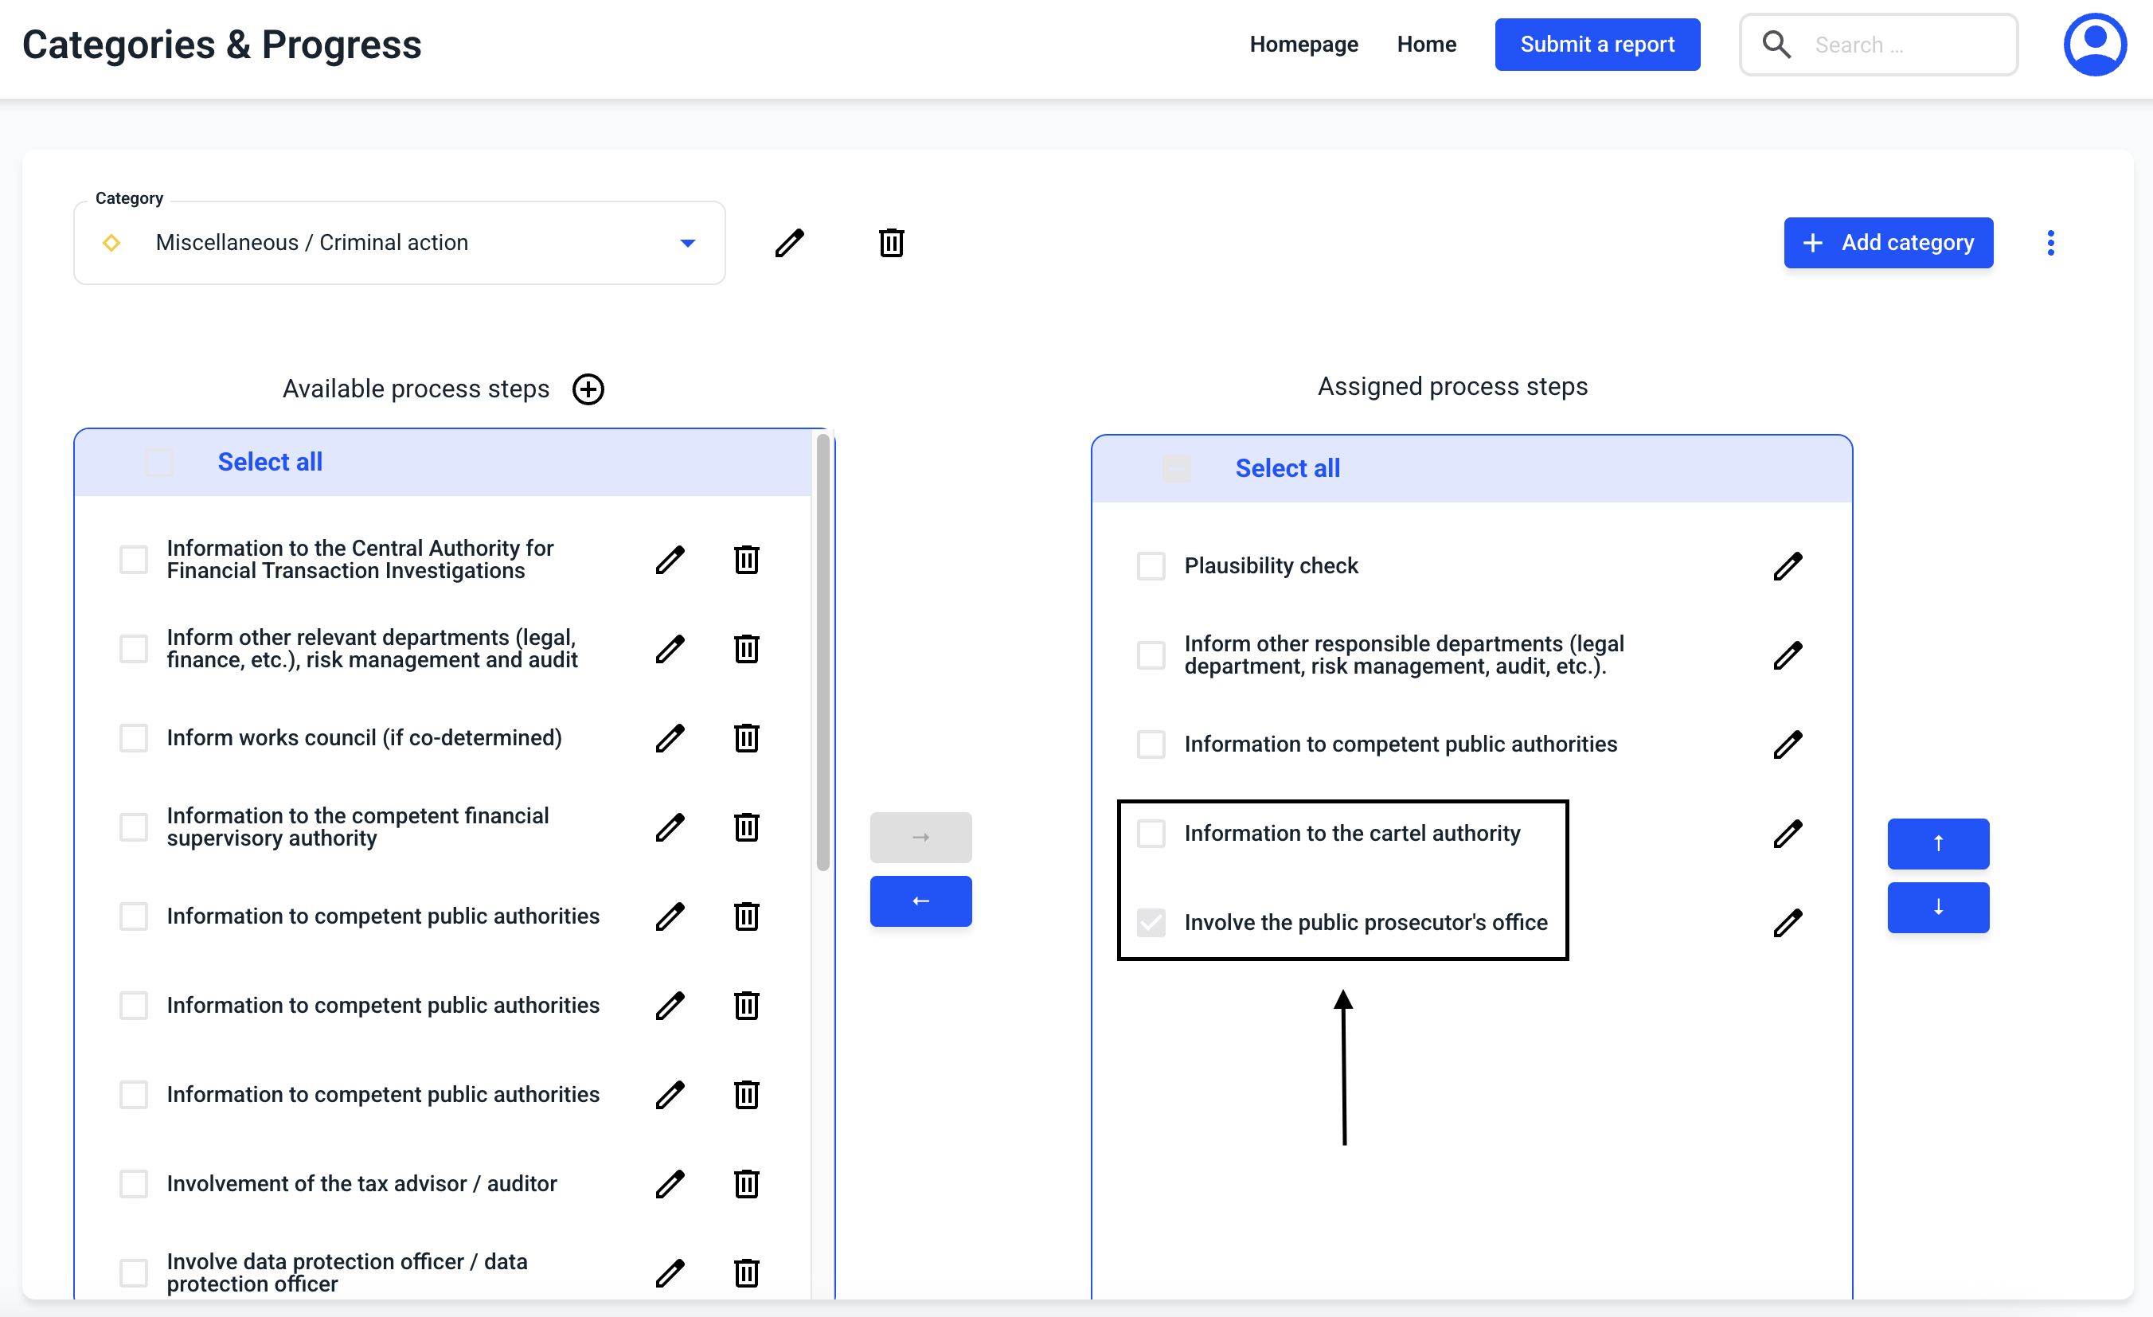2153x1317 pixels.
Task: Edit the Plausibility check step
Action: (1787, 565)
